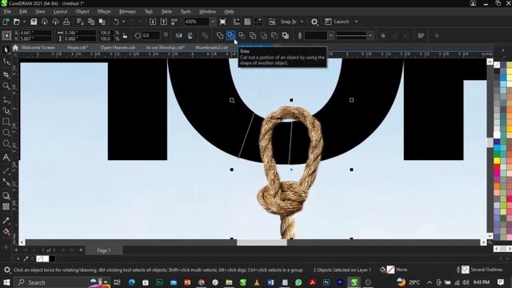Activate the Zoom tool in the toolbox

[6, 86]
